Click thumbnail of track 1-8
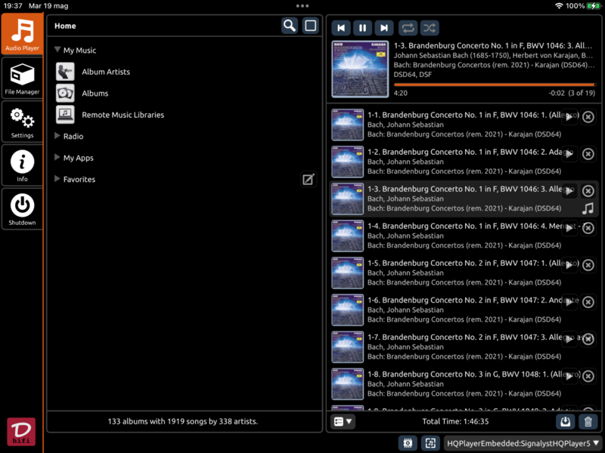605x453 pixels. [x=348, y=384]
